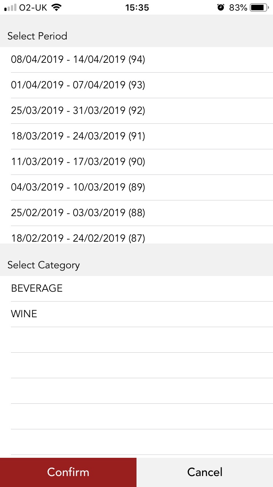The height and width of the screenshot is (487, 273).
Task: Tap the alarm clock status icon
Action: 221,7
